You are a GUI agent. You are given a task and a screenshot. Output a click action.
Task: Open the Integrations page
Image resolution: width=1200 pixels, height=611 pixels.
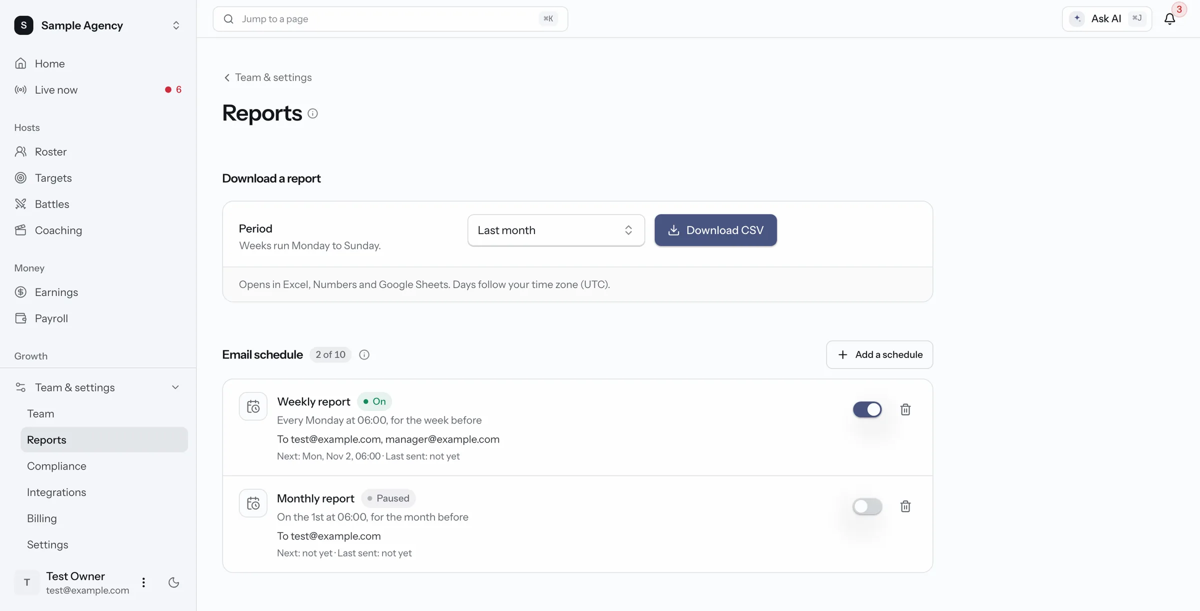(104, 492)
